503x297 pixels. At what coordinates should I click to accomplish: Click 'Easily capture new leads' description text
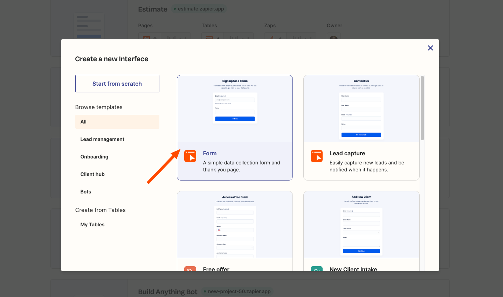367,166
